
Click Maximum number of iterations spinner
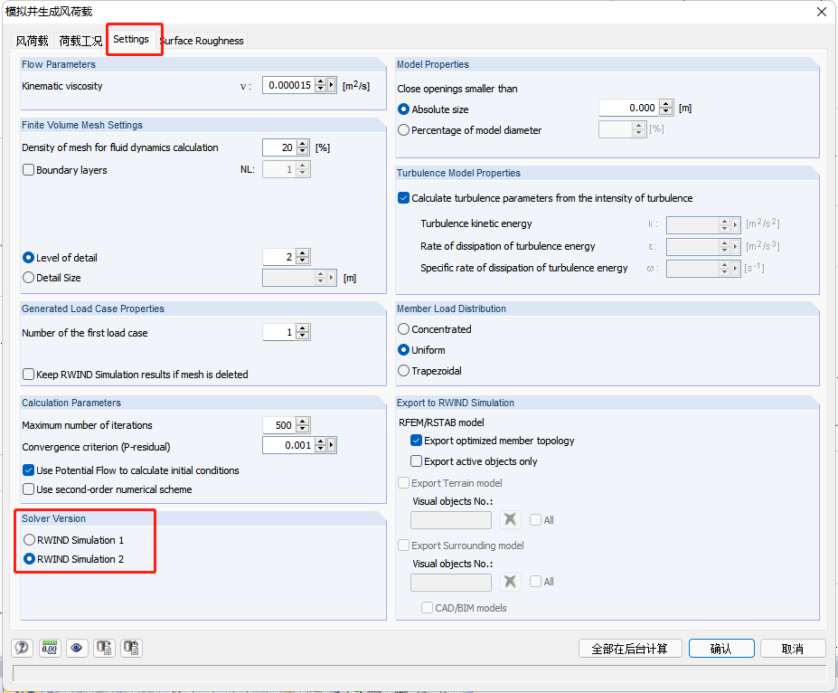(303, 425)
